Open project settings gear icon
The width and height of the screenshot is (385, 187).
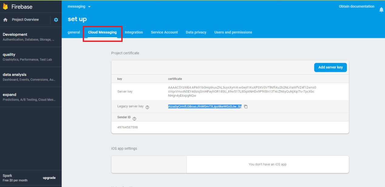tap(56, 20)
